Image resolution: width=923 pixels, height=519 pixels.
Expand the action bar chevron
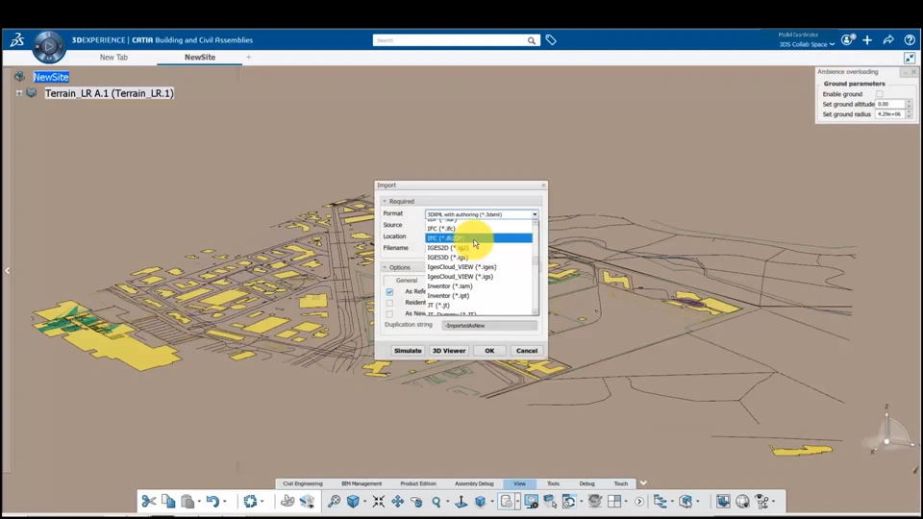click(x=643, y=483)
